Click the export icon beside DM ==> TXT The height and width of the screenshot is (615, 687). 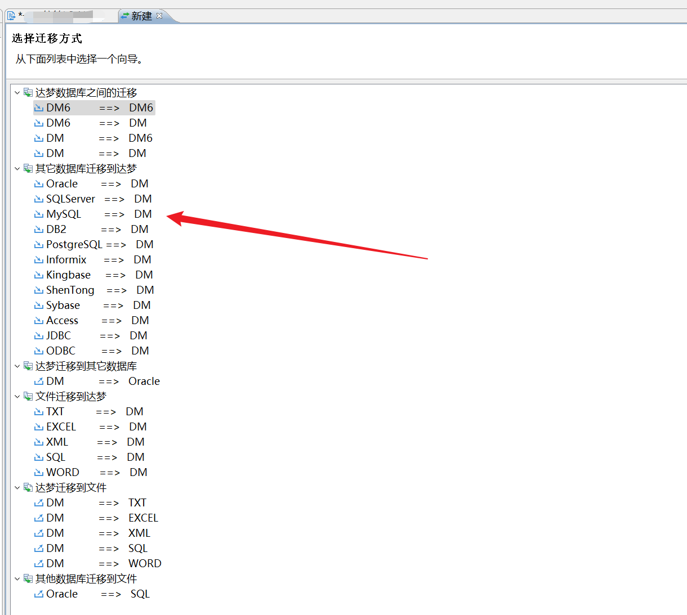39,502
